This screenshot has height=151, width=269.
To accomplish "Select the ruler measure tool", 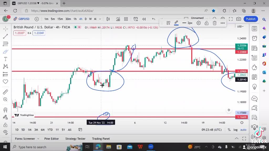I will (x=6, y=92).
